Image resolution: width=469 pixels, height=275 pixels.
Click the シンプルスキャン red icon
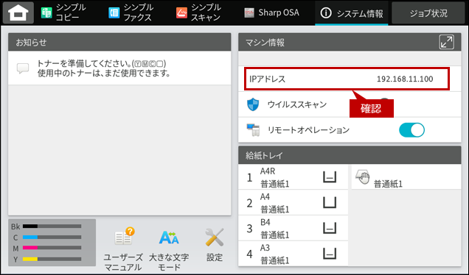point(181,12)
